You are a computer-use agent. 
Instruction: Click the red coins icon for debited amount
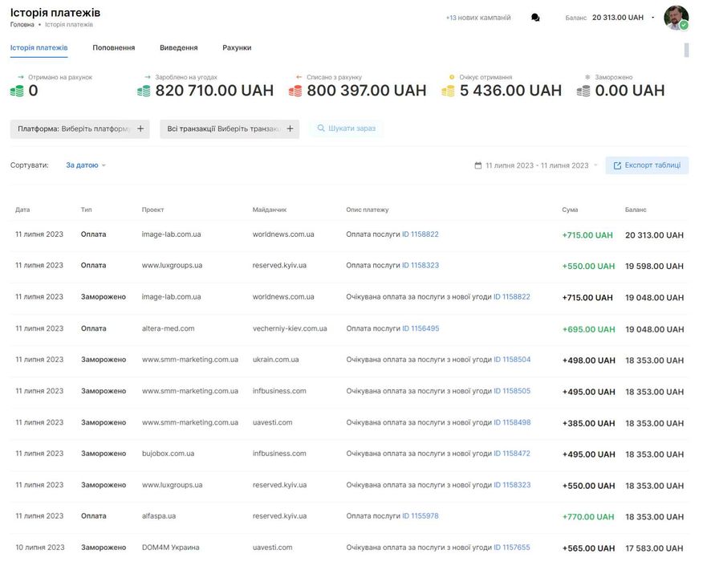point(295,92)
